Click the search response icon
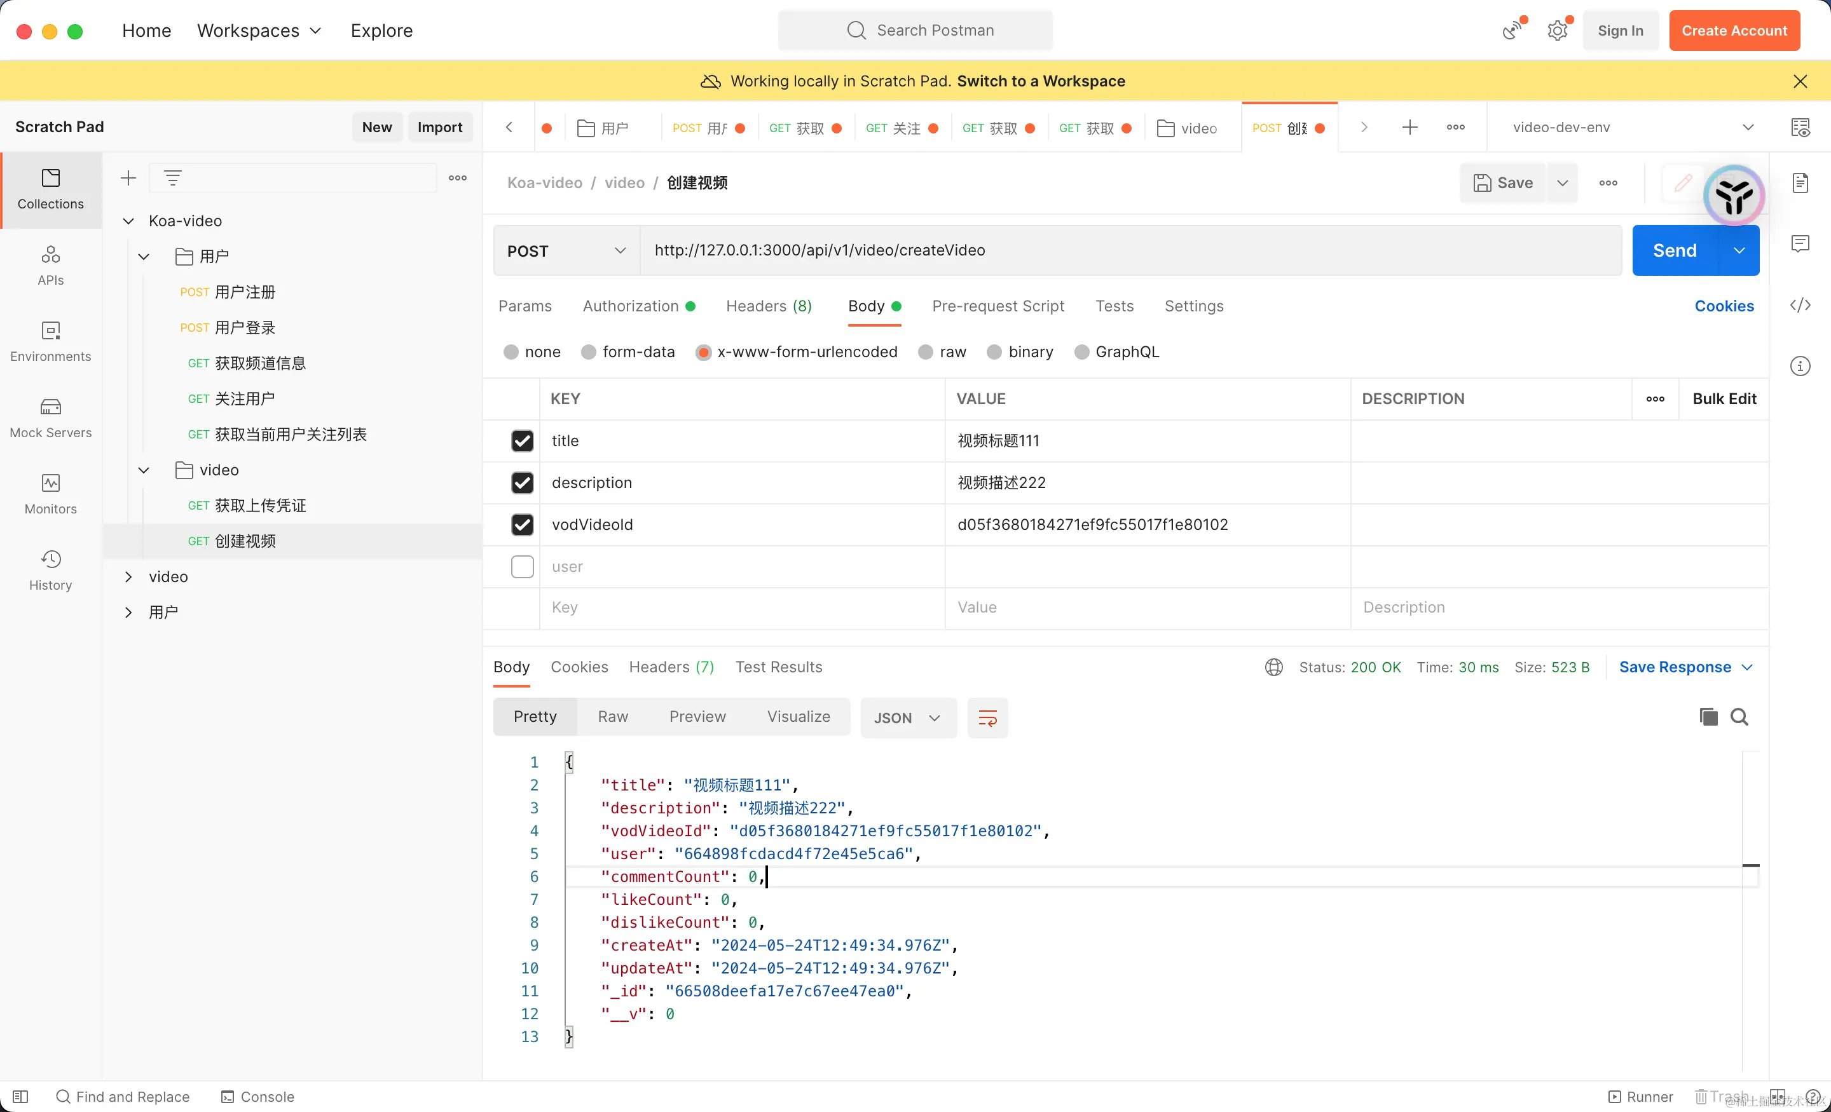1831x1112 pixels. [x=1739, y=717]
